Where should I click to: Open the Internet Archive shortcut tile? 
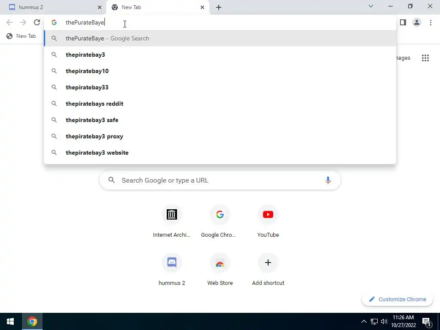[171, 221]
